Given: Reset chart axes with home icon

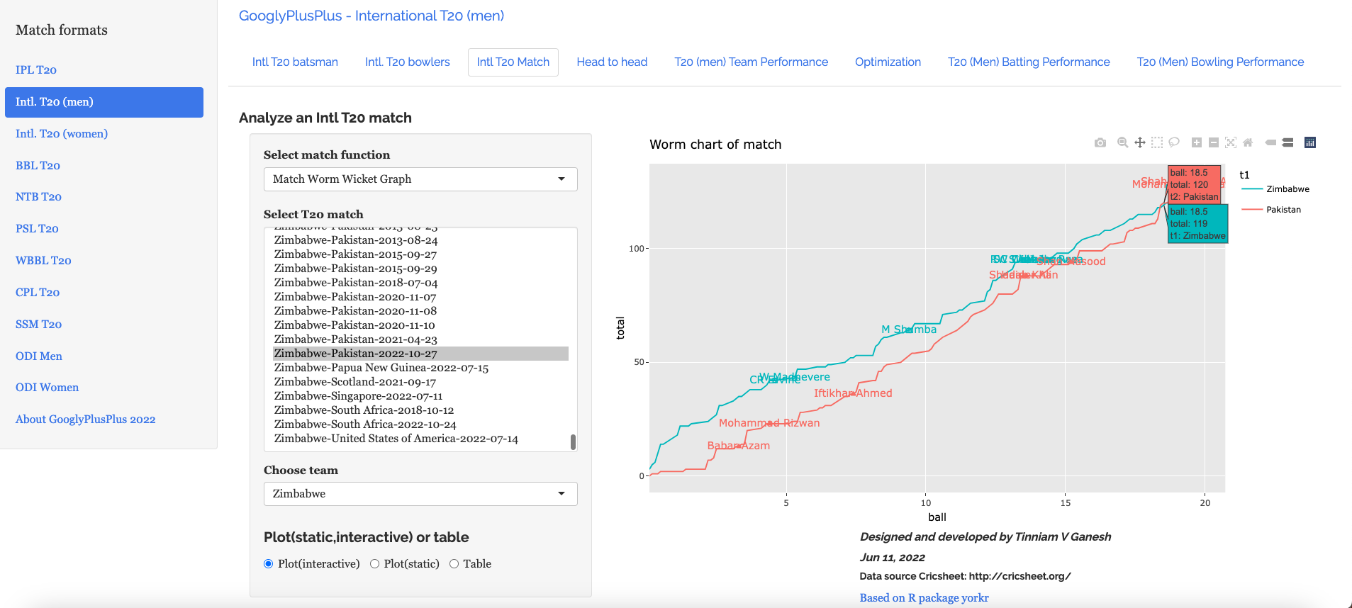Looking at the screenshot, I should coord(1248,142).
